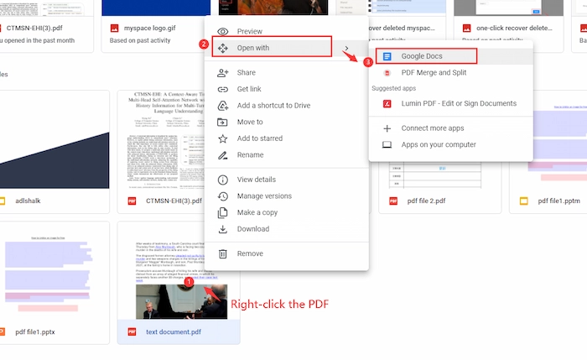Select the pdf file1.pptm file name
This screenshot has height=360, width=587.
coord(559,201)
